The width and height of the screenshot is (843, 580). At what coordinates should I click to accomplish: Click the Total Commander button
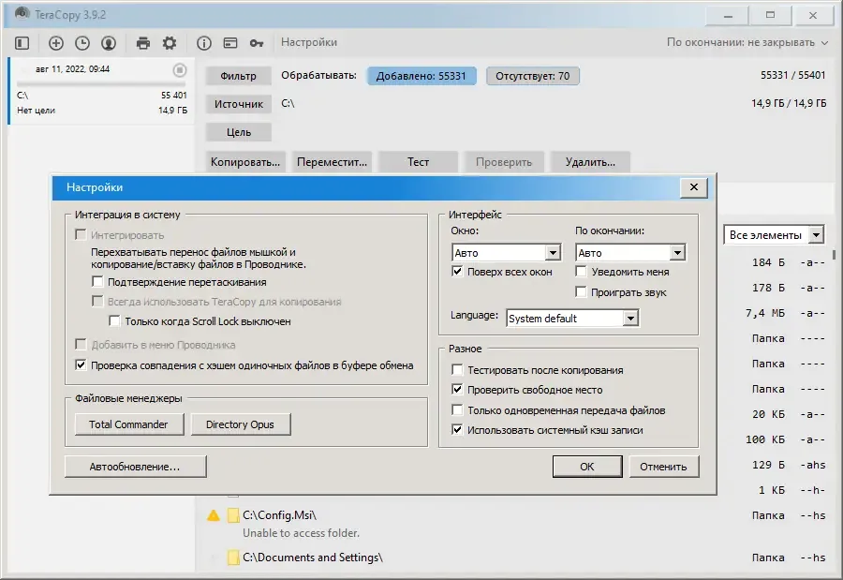click(129, 424)
